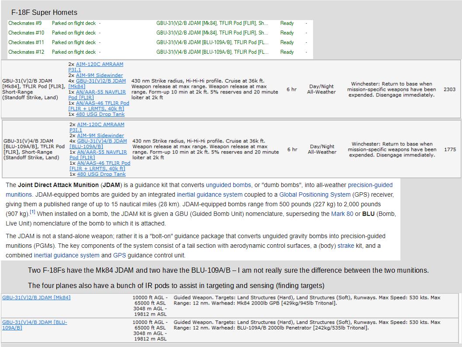The height and width of the screenshot is (347, 462).
Task: Click the 1775 value in BLU-109A/B loadout row
Action: click(450, 149)
